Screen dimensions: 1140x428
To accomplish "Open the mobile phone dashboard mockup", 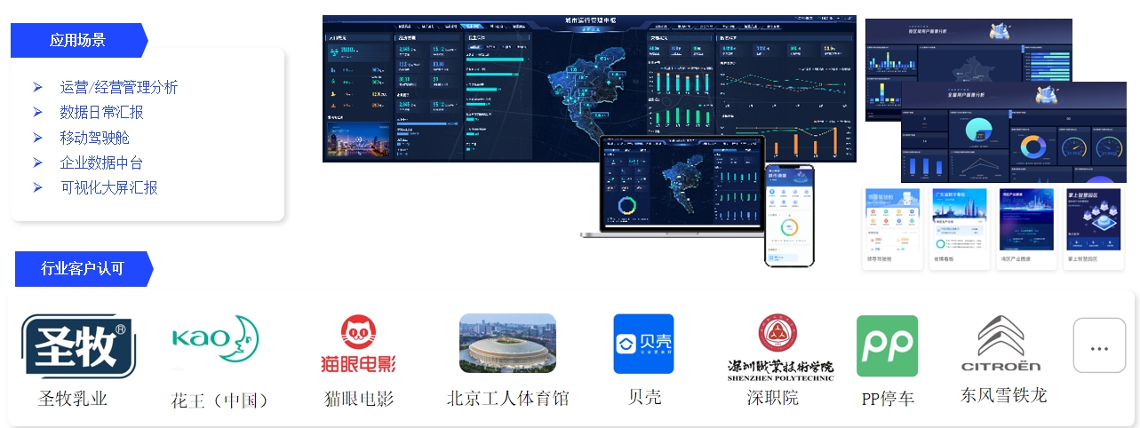I will click(789, 215).
